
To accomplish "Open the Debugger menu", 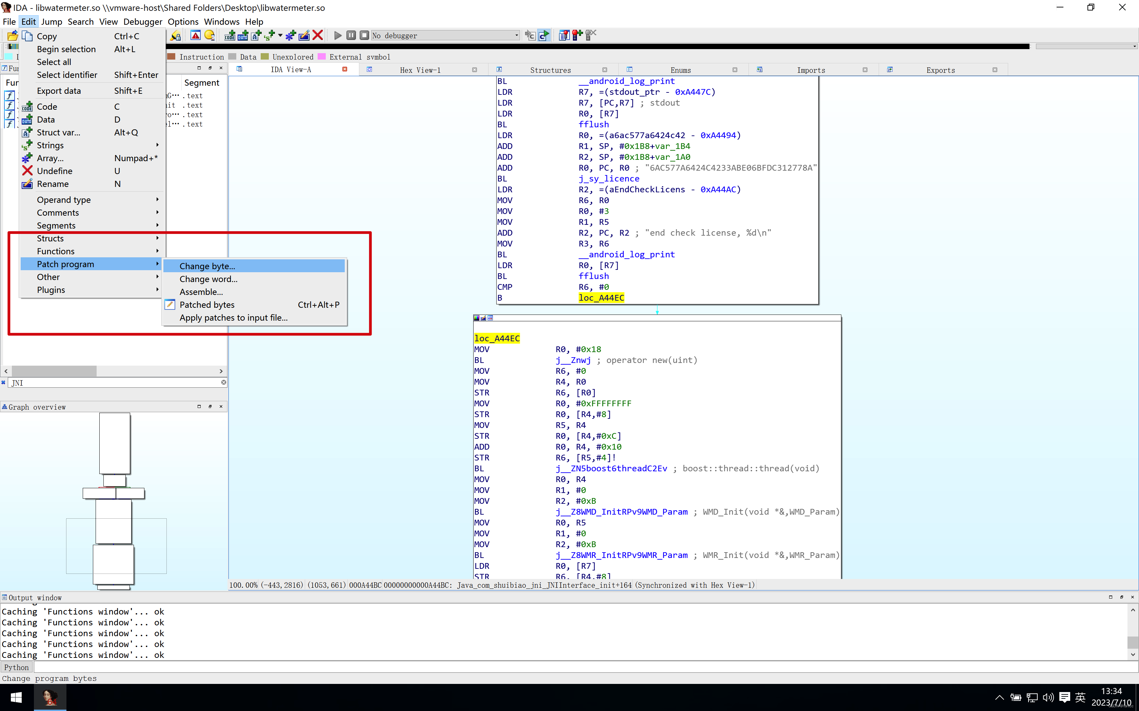I will point(143,22).
